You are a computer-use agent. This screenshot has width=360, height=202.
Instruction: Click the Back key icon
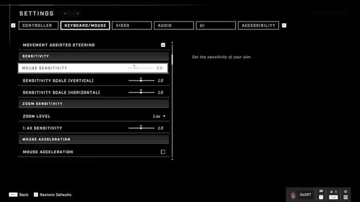pos(13,195)
